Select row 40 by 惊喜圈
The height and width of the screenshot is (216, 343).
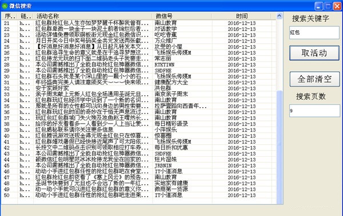point(139,136)
